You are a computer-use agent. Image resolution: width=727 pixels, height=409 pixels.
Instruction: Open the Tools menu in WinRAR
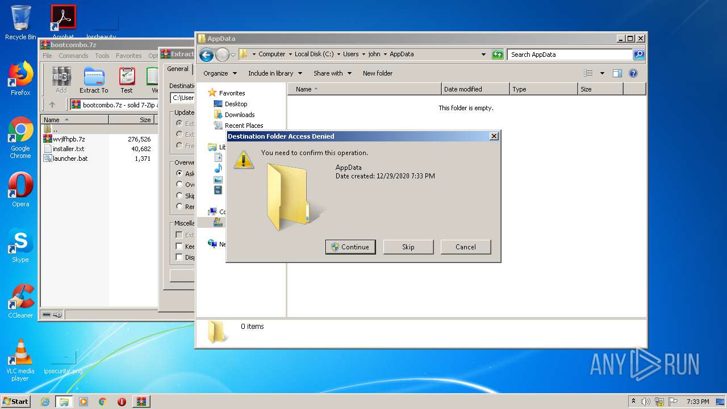click(102, 56)
